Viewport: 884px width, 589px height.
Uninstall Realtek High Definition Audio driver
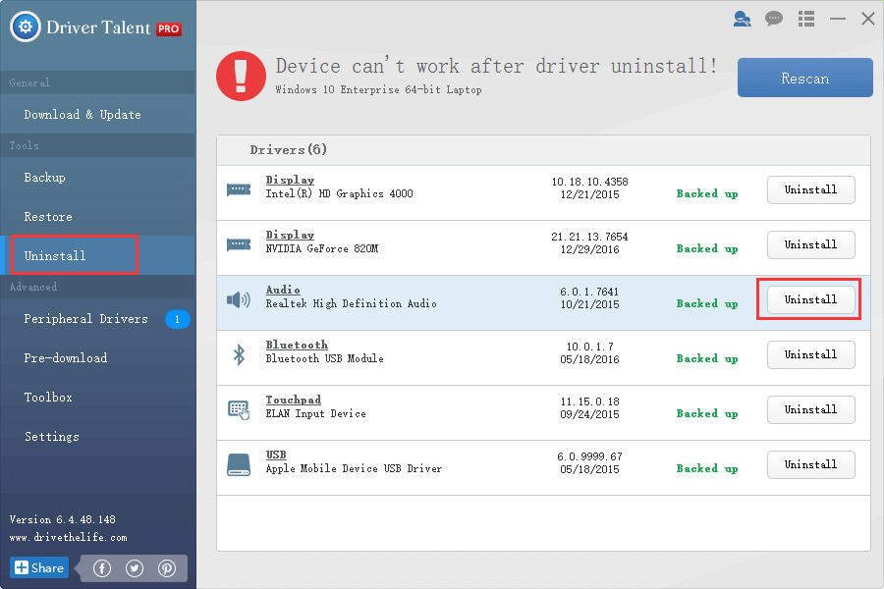810,299
